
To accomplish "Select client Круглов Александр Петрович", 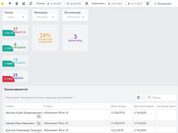I will coord(24,130).
